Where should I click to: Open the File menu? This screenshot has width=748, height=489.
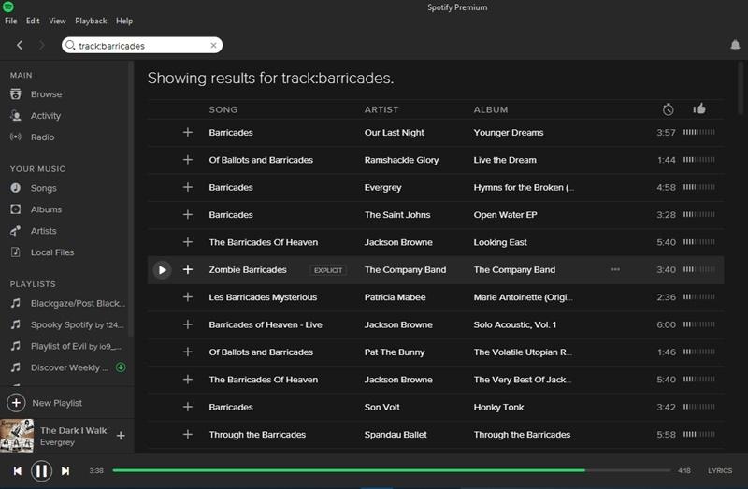pos(10,21)
